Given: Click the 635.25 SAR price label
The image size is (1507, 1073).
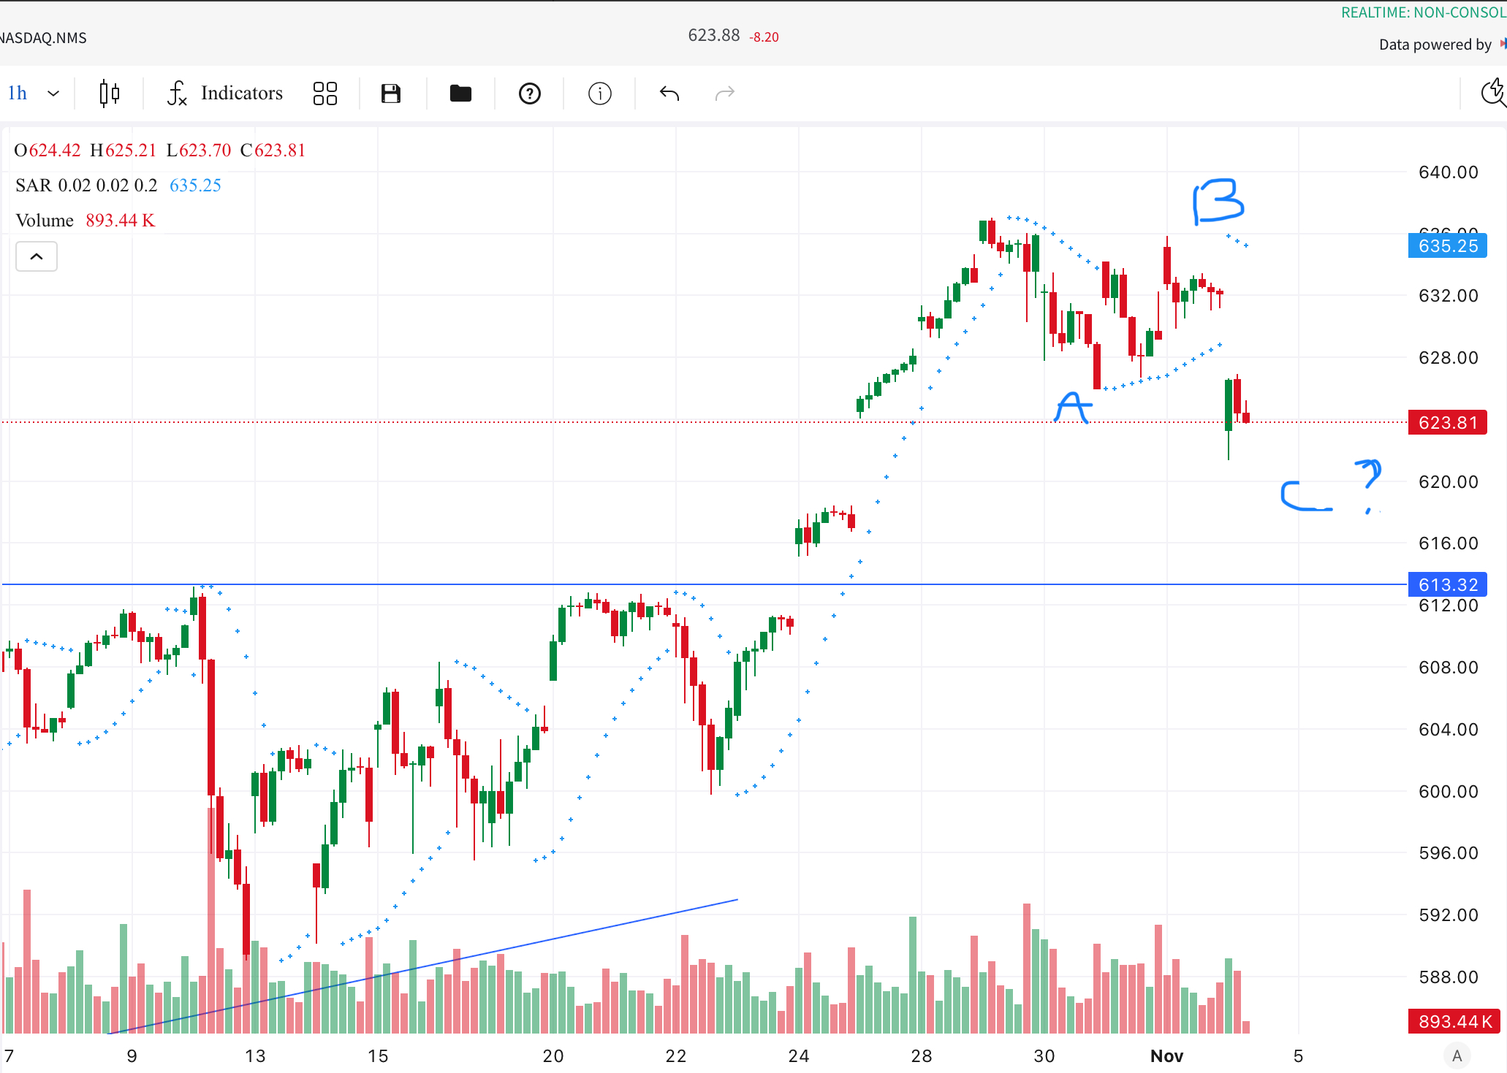Looking at the screenshot, I should click(x=1447, y=246).
